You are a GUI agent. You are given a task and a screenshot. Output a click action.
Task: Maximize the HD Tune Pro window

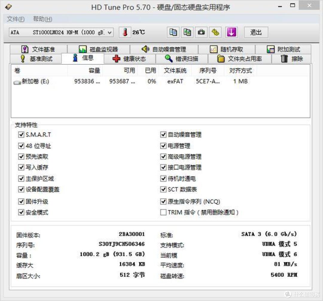pos(292,6)
